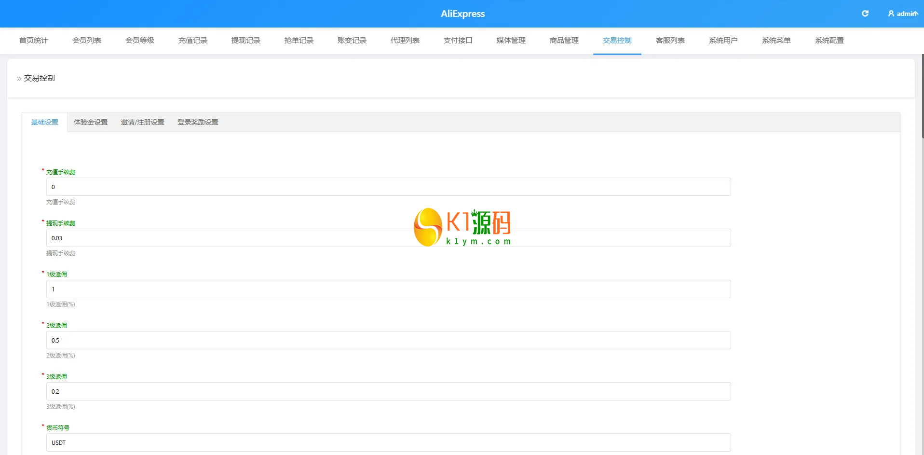
Task: Click the 1级返佣(%) hint text
Action: [x=61, y=304]
